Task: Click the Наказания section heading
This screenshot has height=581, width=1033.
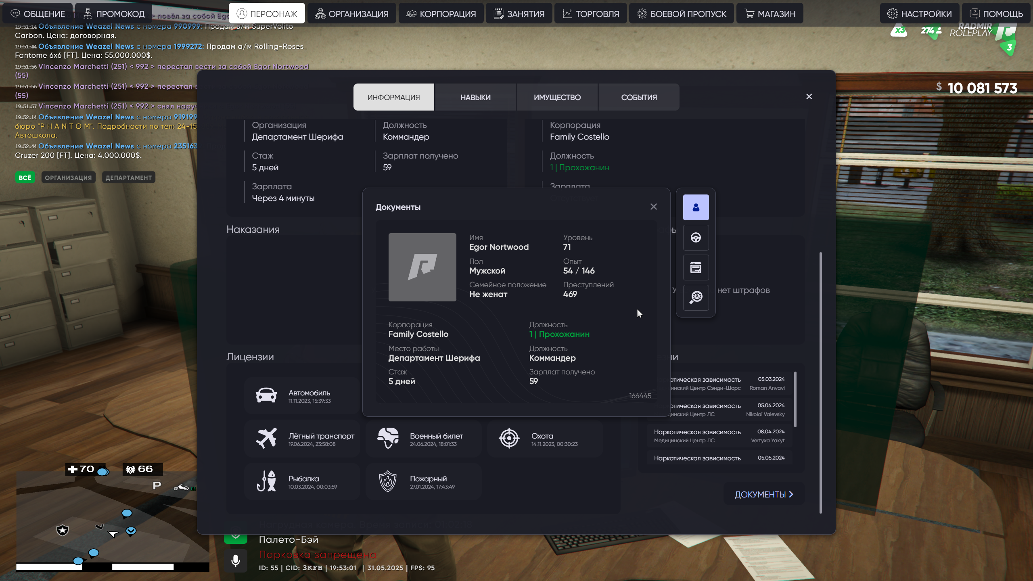Action: click(253, 230)
